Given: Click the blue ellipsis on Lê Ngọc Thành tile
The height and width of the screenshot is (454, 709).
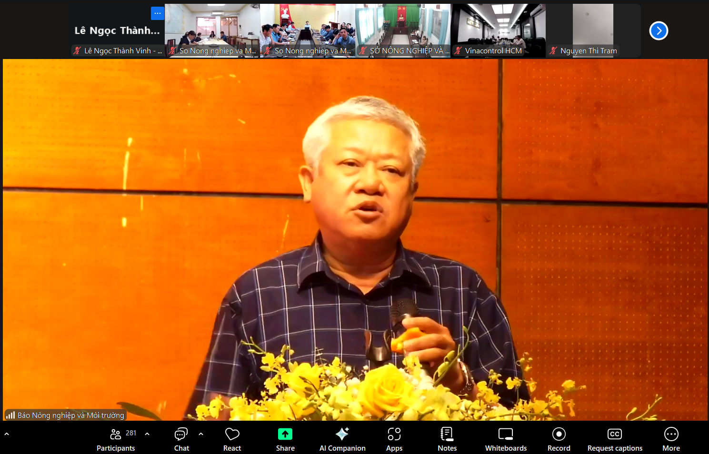Looking at the screenshot, I should tap(157, 13).
